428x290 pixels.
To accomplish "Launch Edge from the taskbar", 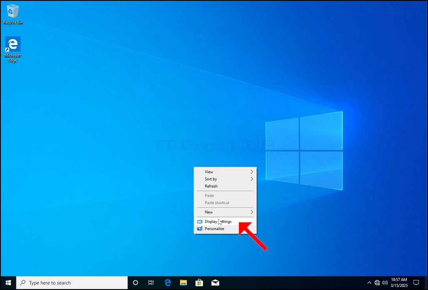I will click(168, 282).
